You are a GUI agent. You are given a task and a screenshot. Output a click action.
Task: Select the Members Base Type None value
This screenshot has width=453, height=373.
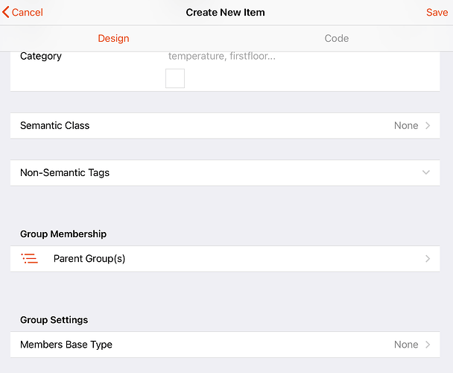point(406,345)
